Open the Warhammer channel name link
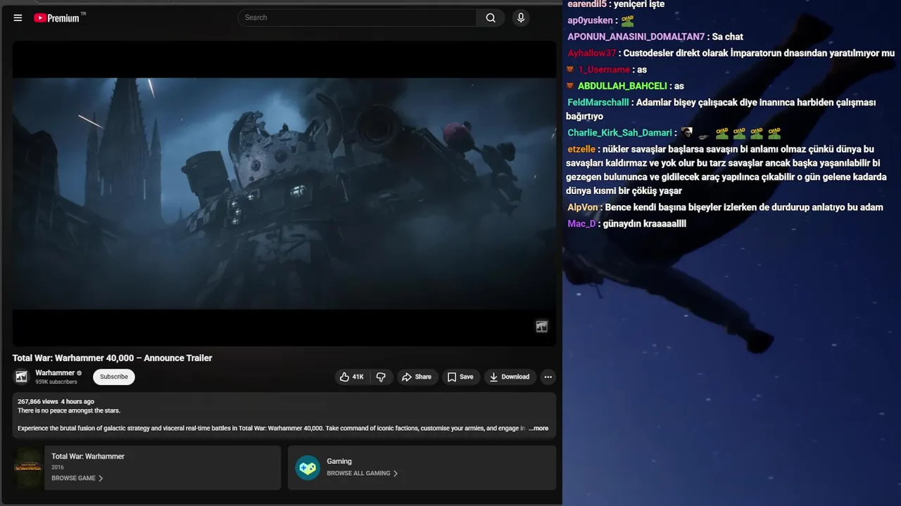The width and height of the screenshot is (901, 506). (55, 372)
